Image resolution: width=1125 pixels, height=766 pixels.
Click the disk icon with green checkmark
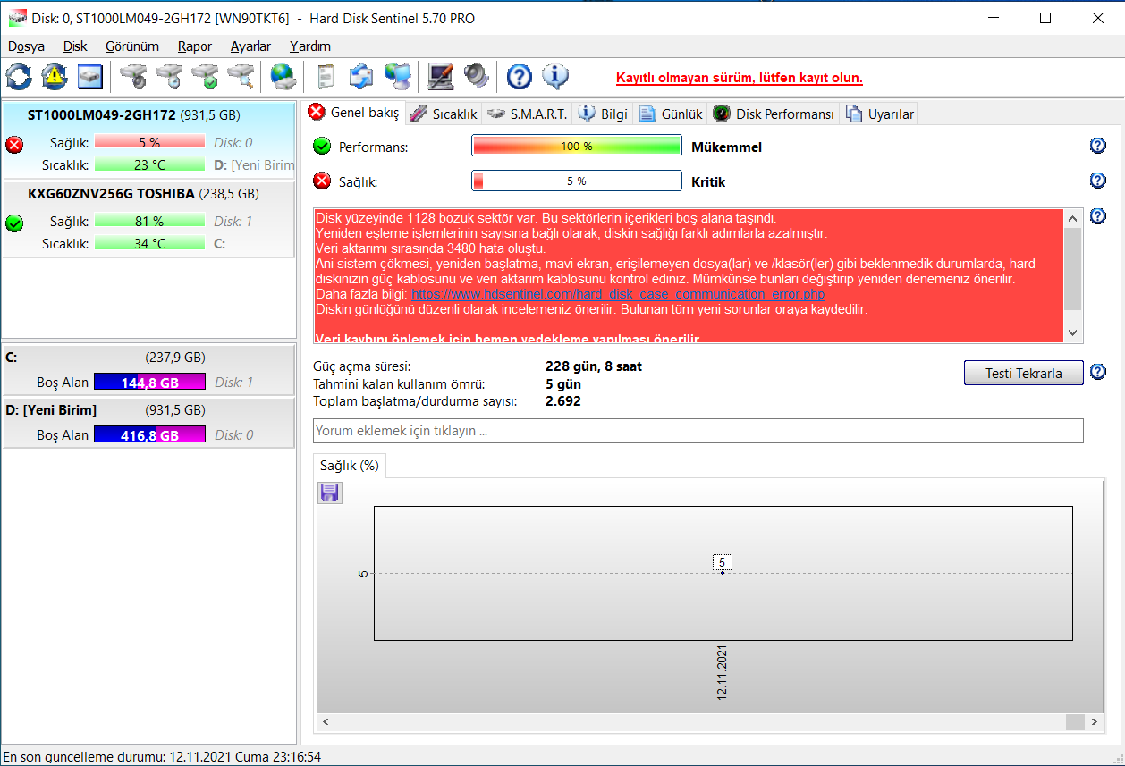pos(205,77)
